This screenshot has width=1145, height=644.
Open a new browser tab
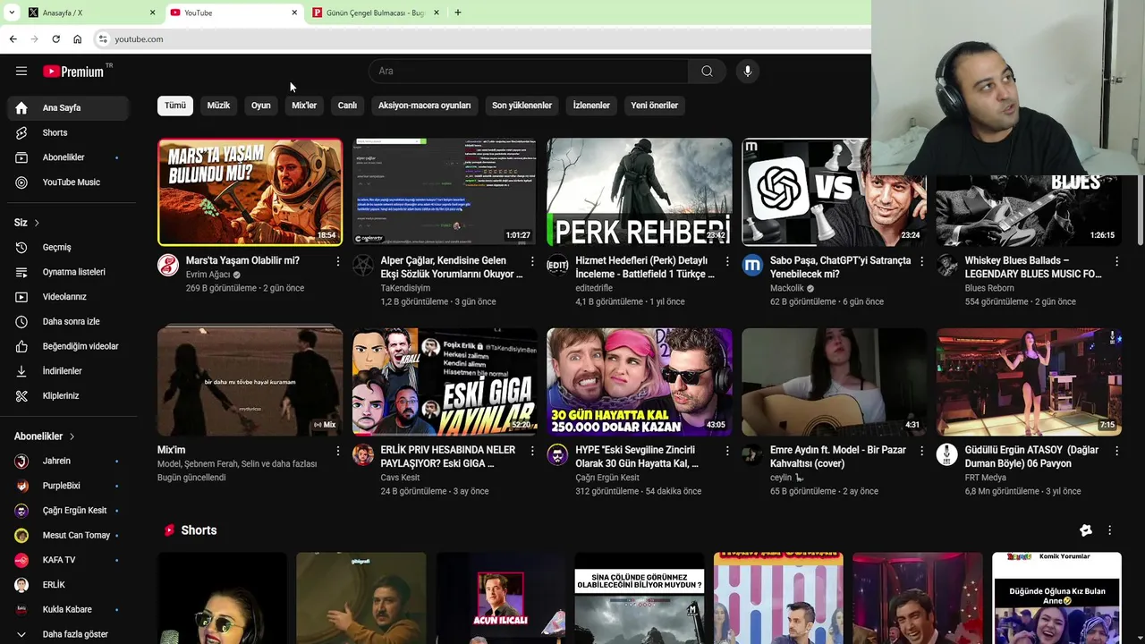458,13
